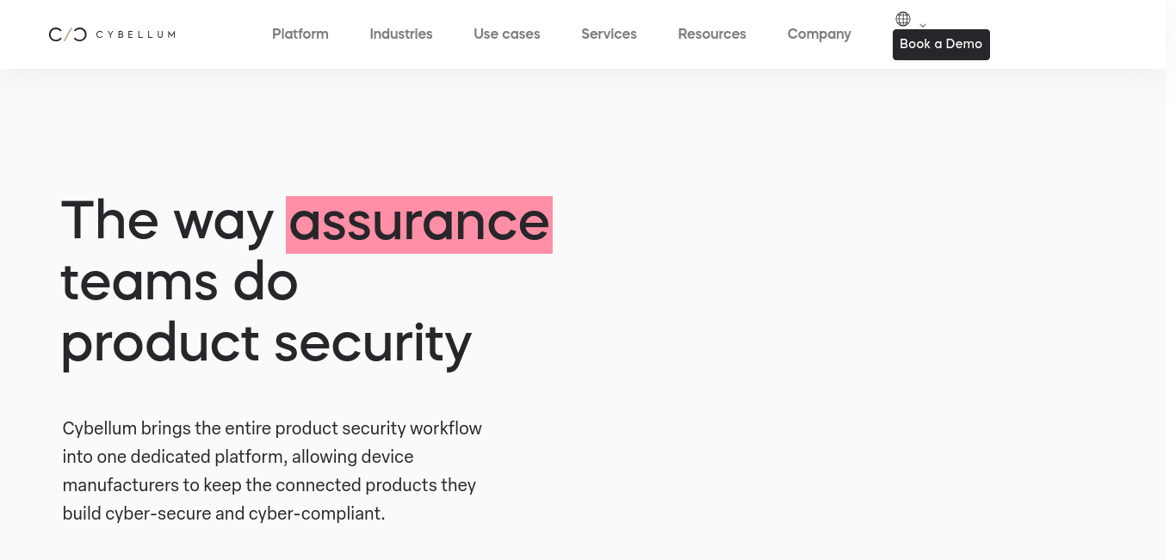Go to the Resources nav item
Viewport: 1176px width, 560px height.
712,34
